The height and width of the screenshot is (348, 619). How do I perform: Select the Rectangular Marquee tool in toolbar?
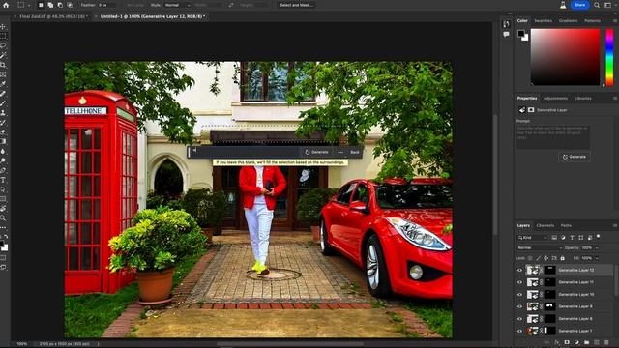pos(3,36)
